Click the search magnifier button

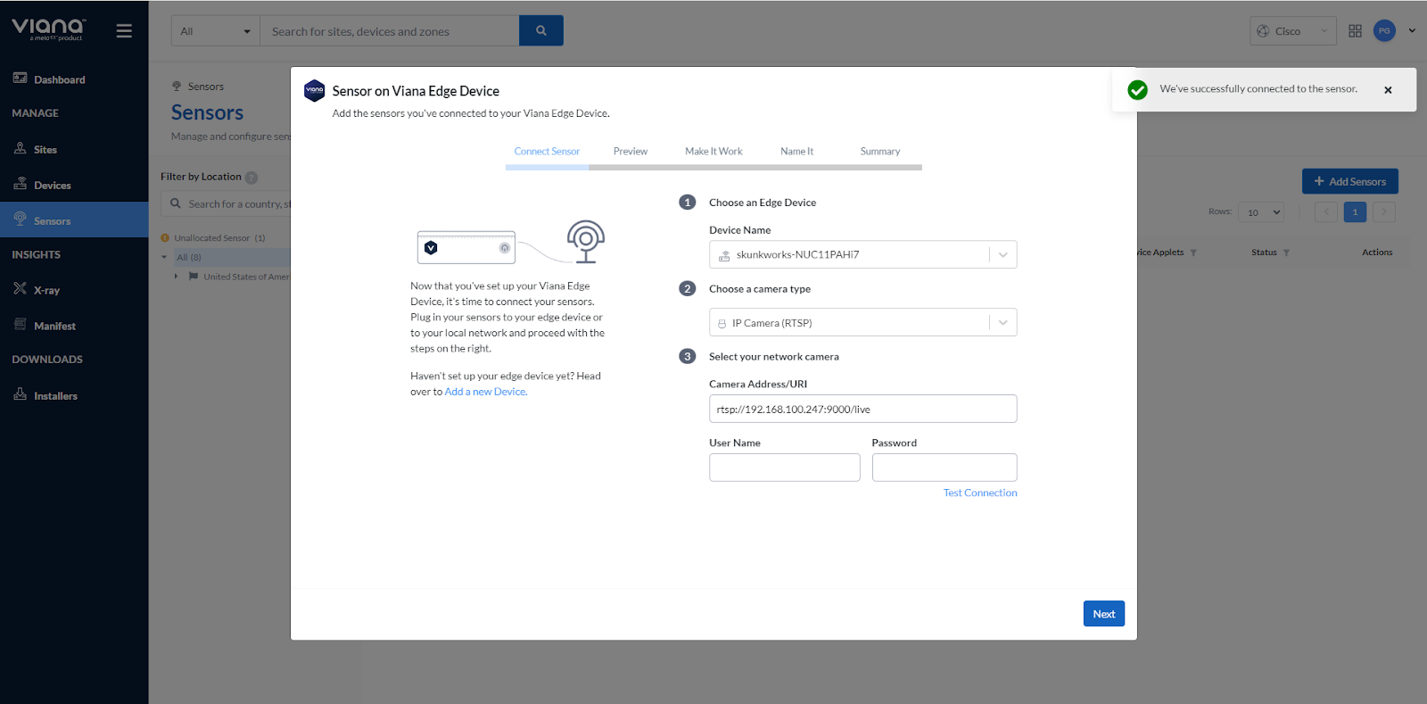[540, 31]
